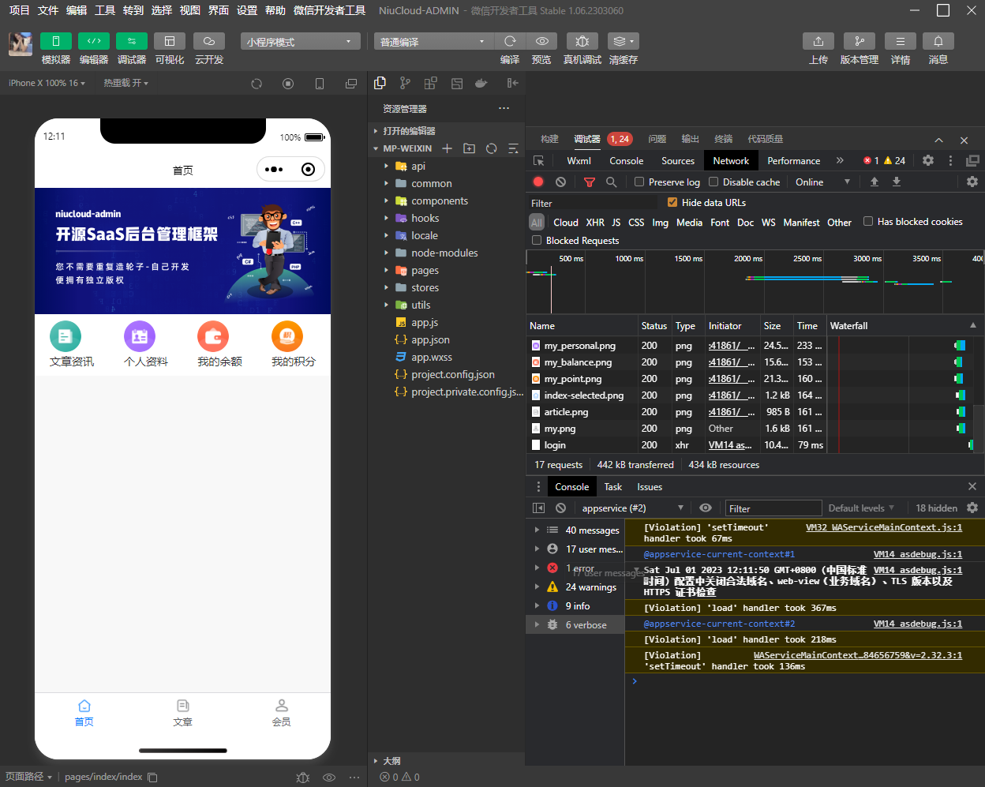Click the console Filter input field
Viewport: 985px width, 787px height.
[773, 508]
